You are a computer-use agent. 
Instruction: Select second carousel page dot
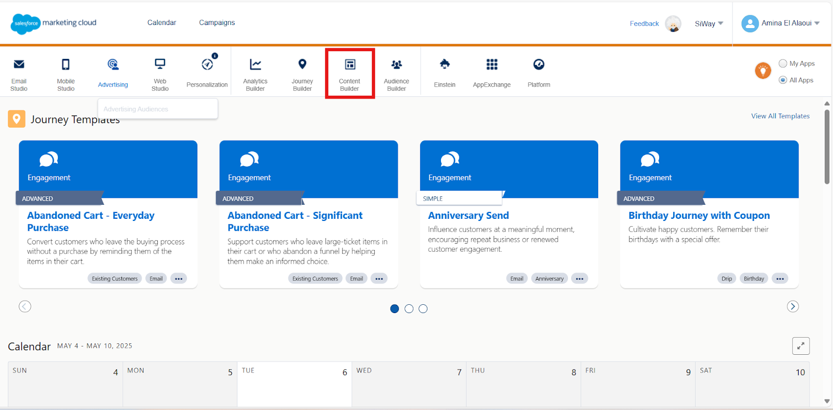click(x=409, y=309)
